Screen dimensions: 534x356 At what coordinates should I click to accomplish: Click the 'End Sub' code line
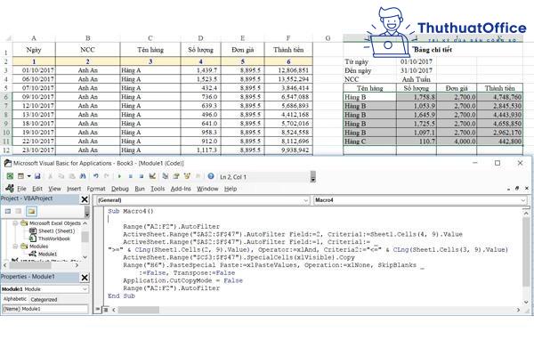[x=121, y=295]
